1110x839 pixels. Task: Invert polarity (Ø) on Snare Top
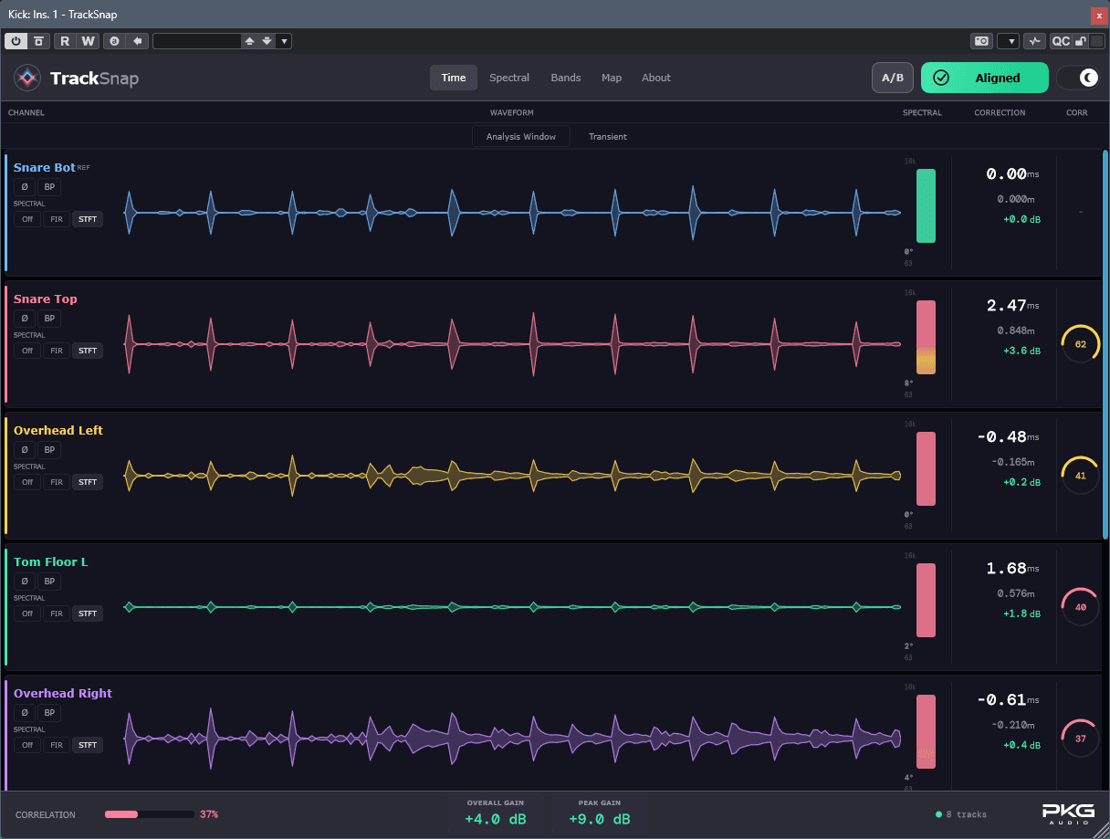(x=25, y=319)
